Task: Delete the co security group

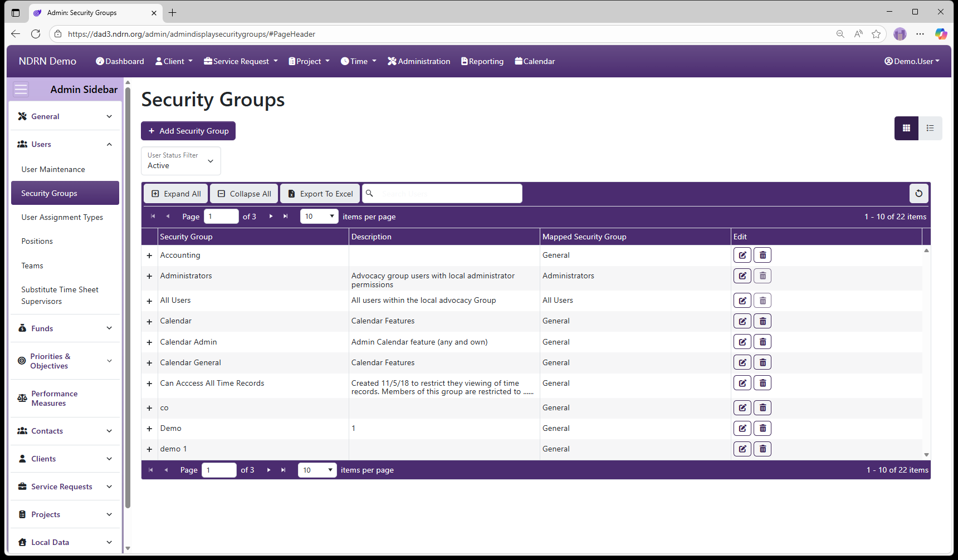Action: pyautogui.click(x=763, y=408)
